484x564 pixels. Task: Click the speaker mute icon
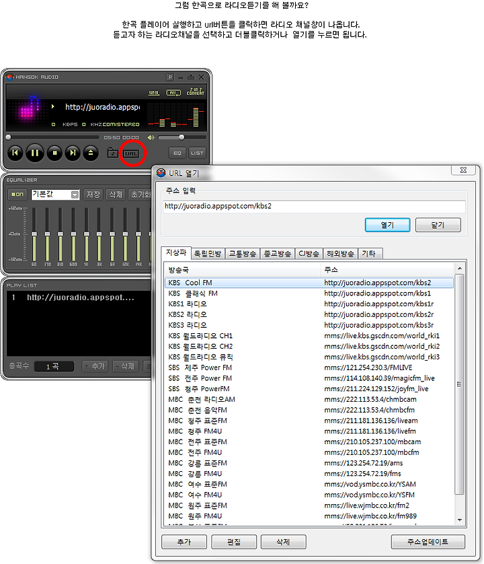click(x=151, y=137)
